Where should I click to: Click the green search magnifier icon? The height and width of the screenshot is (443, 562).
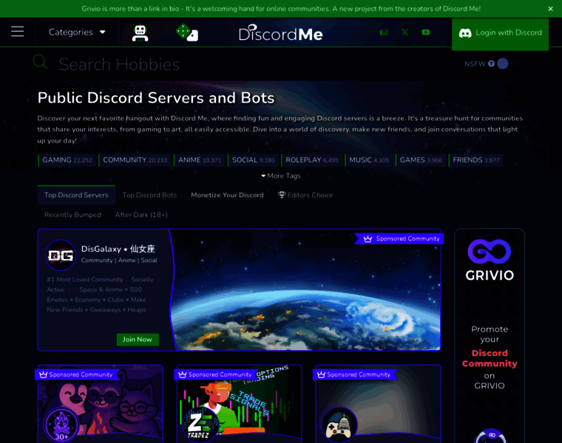coord(40,62)
